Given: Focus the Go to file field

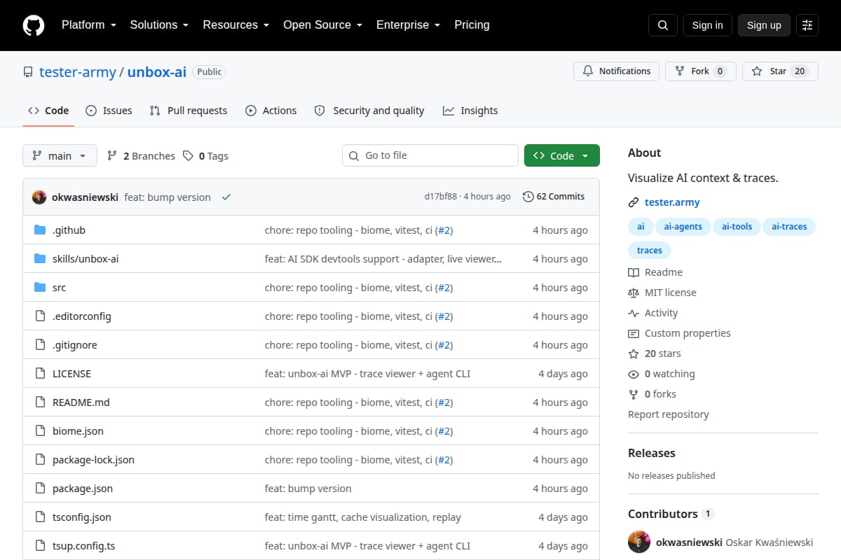Looking at the screenshot, I should (x=430, y=155).
